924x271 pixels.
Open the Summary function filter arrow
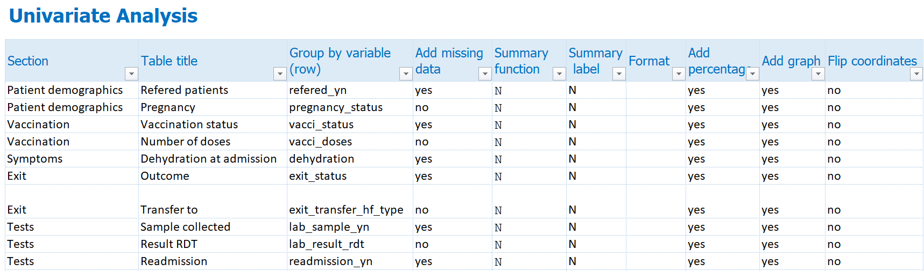coord(559,74)
